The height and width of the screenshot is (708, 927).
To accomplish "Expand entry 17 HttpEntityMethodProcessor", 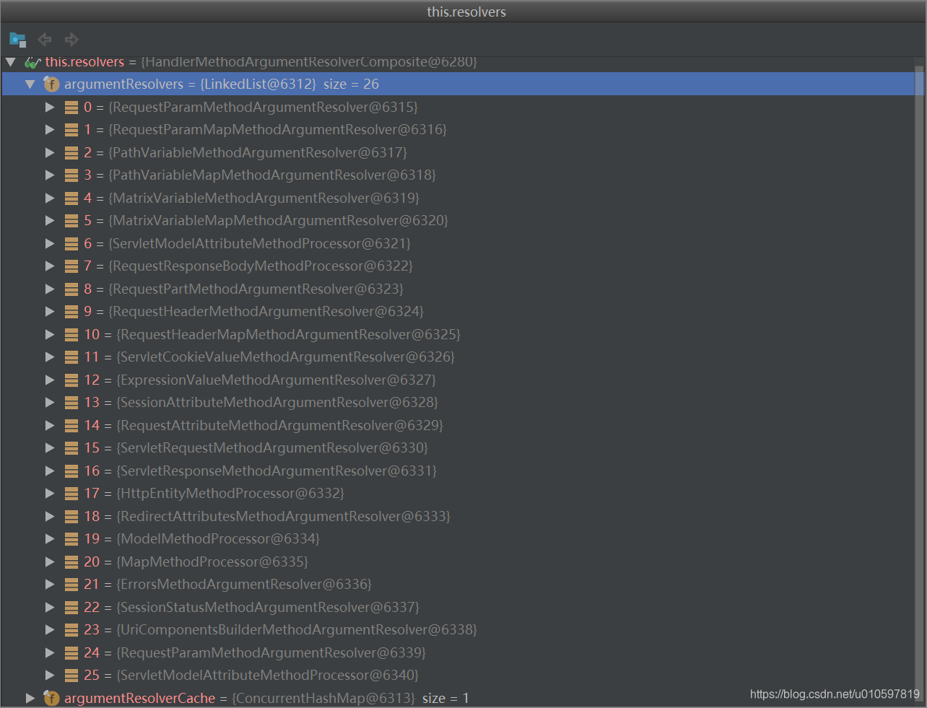I will pos(50,494).
